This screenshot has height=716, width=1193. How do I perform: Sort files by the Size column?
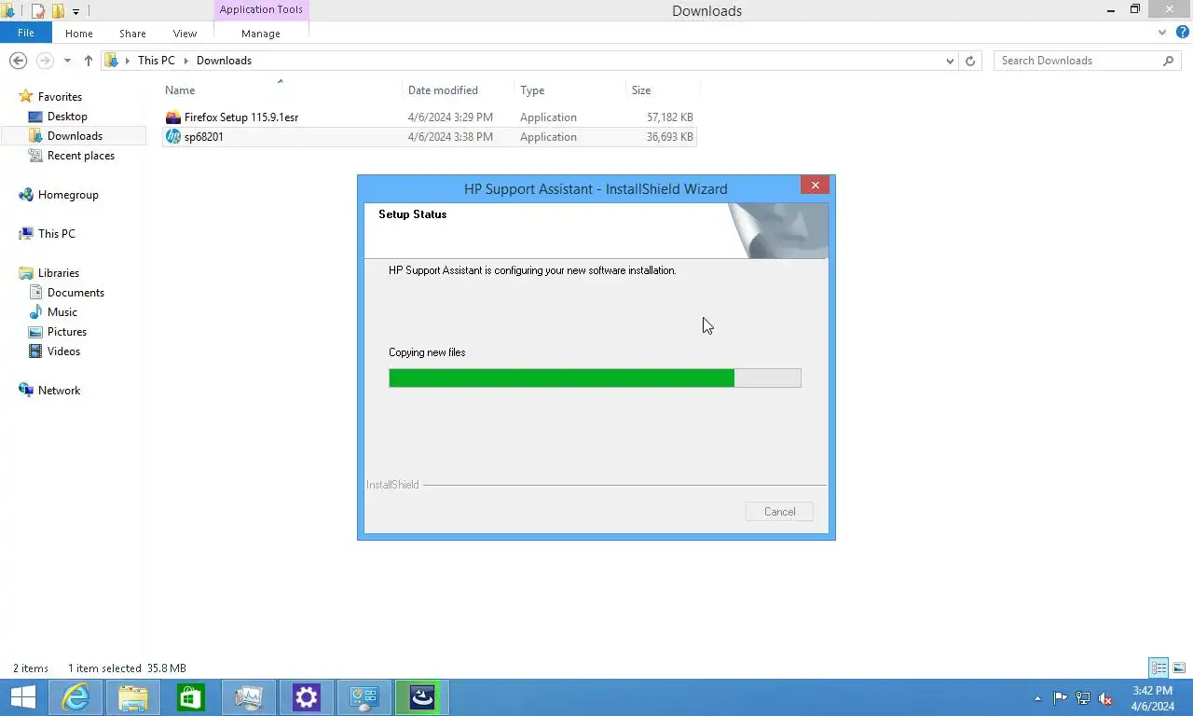pos(641,90)
